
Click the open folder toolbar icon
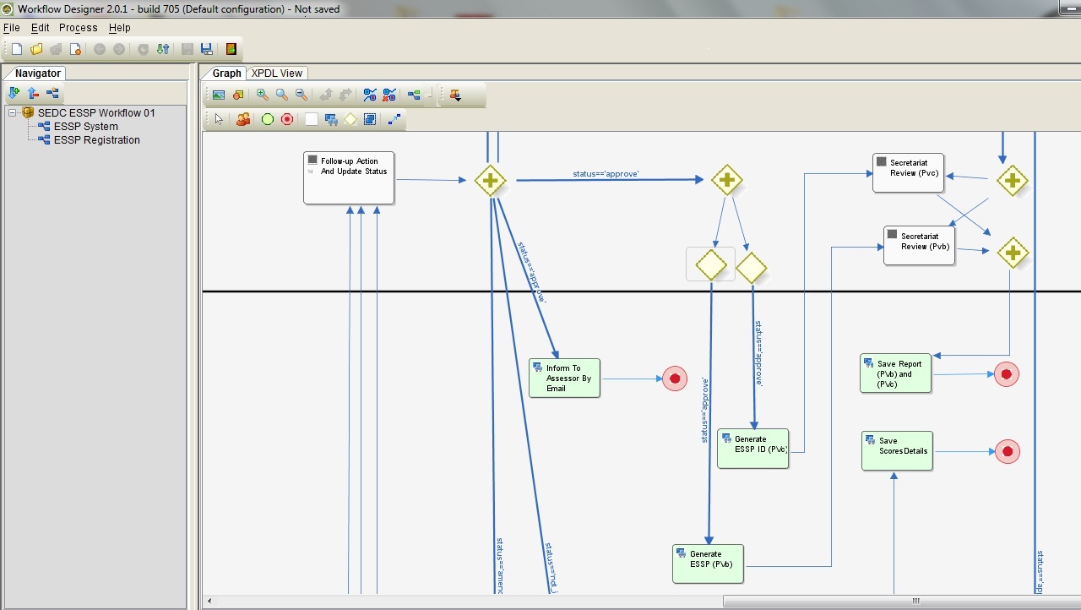coord(36,49)
